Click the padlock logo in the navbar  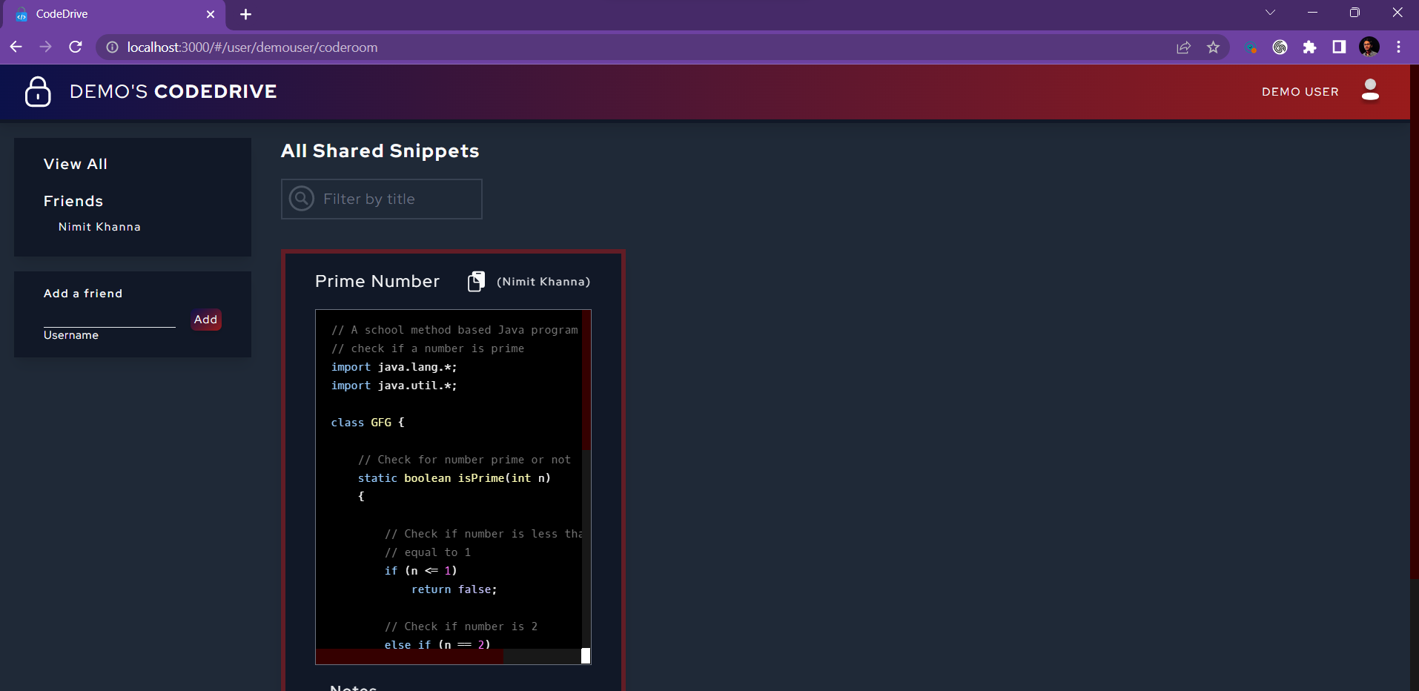37,91
